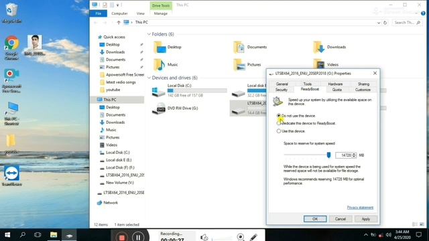
Task: Open Desktop folder in Folders section
Action: pyautogui.click(x=168, y=47)
